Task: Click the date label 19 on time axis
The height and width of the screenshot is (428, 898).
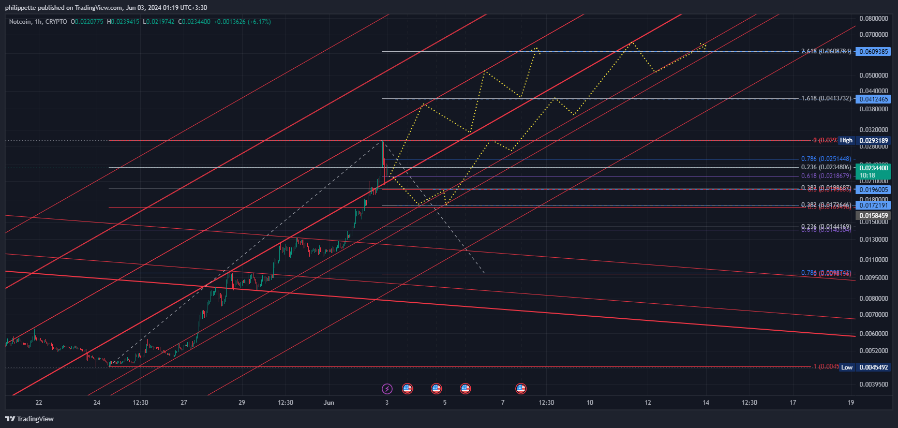Action: tap(851, 403)
